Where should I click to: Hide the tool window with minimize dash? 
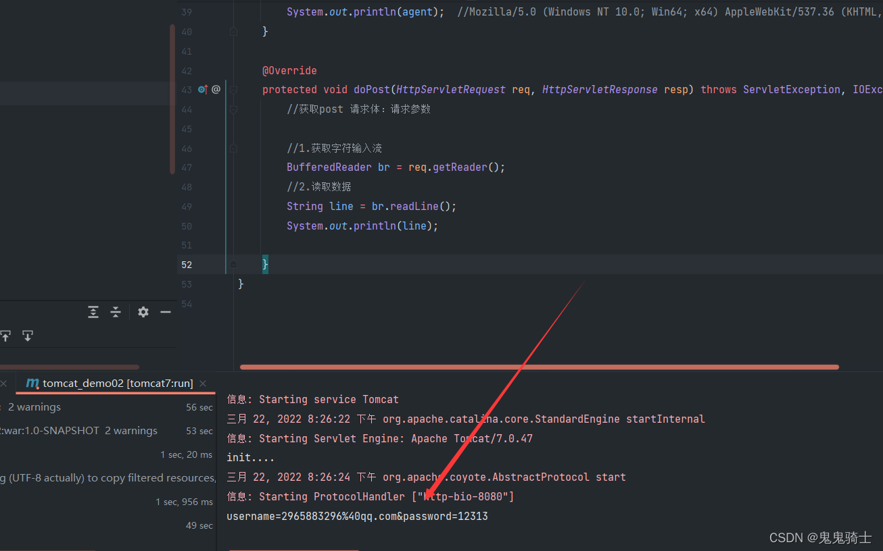pos(166,312)
